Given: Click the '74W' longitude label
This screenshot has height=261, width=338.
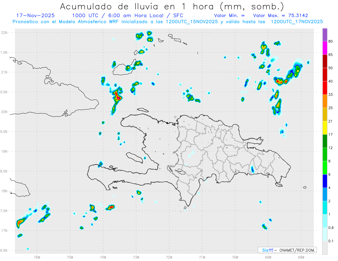Looking at the screenshot, I should coord(103,257).
